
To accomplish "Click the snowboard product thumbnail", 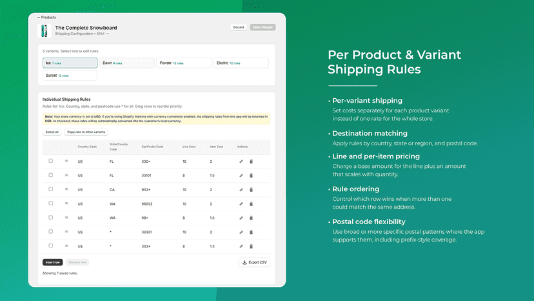I will point(44,31).
